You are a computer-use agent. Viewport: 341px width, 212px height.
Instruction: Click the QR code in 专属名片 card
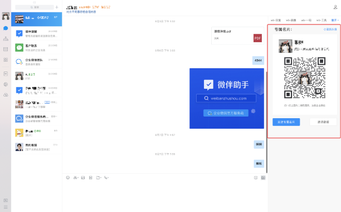(305, 78)
